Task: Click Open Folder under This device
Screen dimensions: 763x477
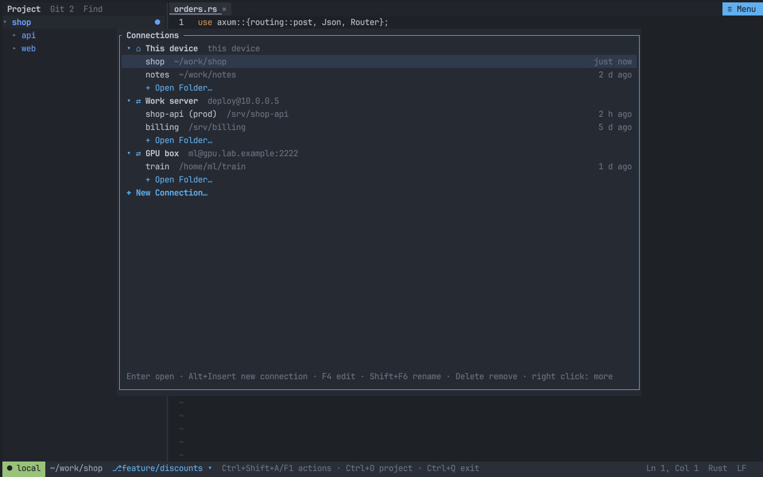Action: pyautogui.click(x=179, y=88)
